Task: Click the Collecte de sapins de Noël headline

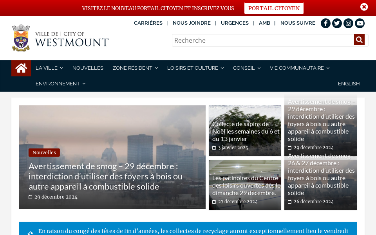Action: (x=246, y=131)
